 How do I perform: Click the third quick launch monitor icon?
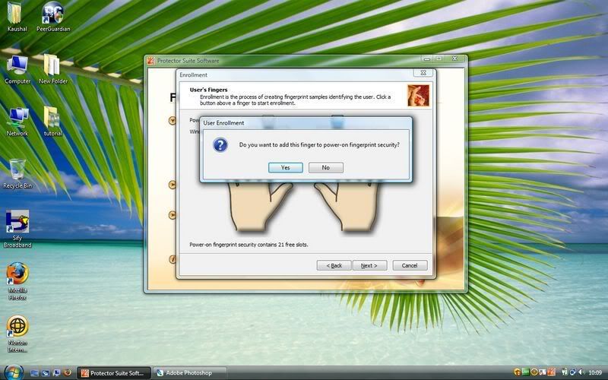pos(56,373)
